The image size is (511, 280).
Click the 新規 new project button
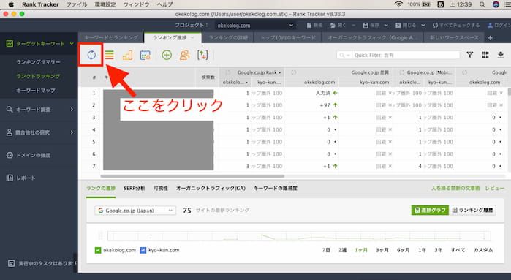tap(314, 25)
